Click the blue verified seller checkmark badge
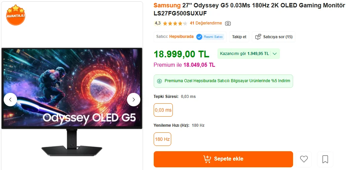 point(199,37)
